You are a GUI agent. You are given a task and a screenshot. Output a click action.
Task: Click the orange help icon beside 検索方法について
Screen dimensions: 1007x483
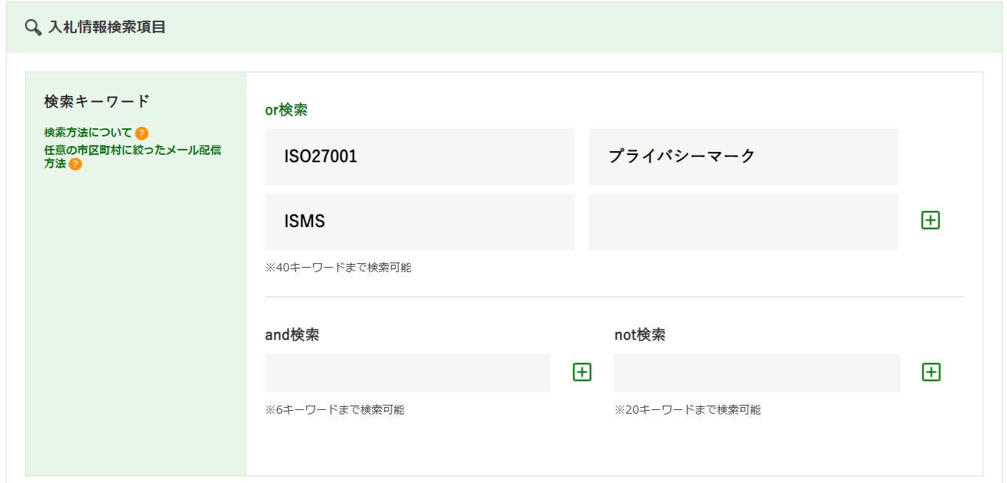pos(142,133)
